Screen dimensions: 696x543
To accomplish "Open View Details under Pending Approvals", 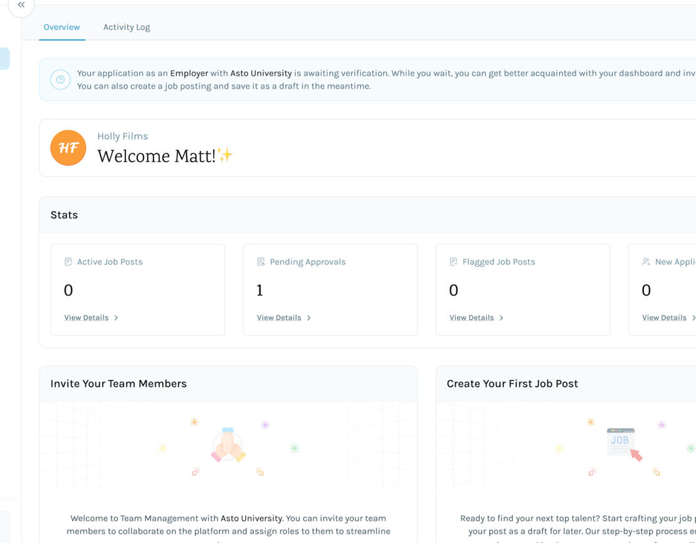I will coord(278,318).
